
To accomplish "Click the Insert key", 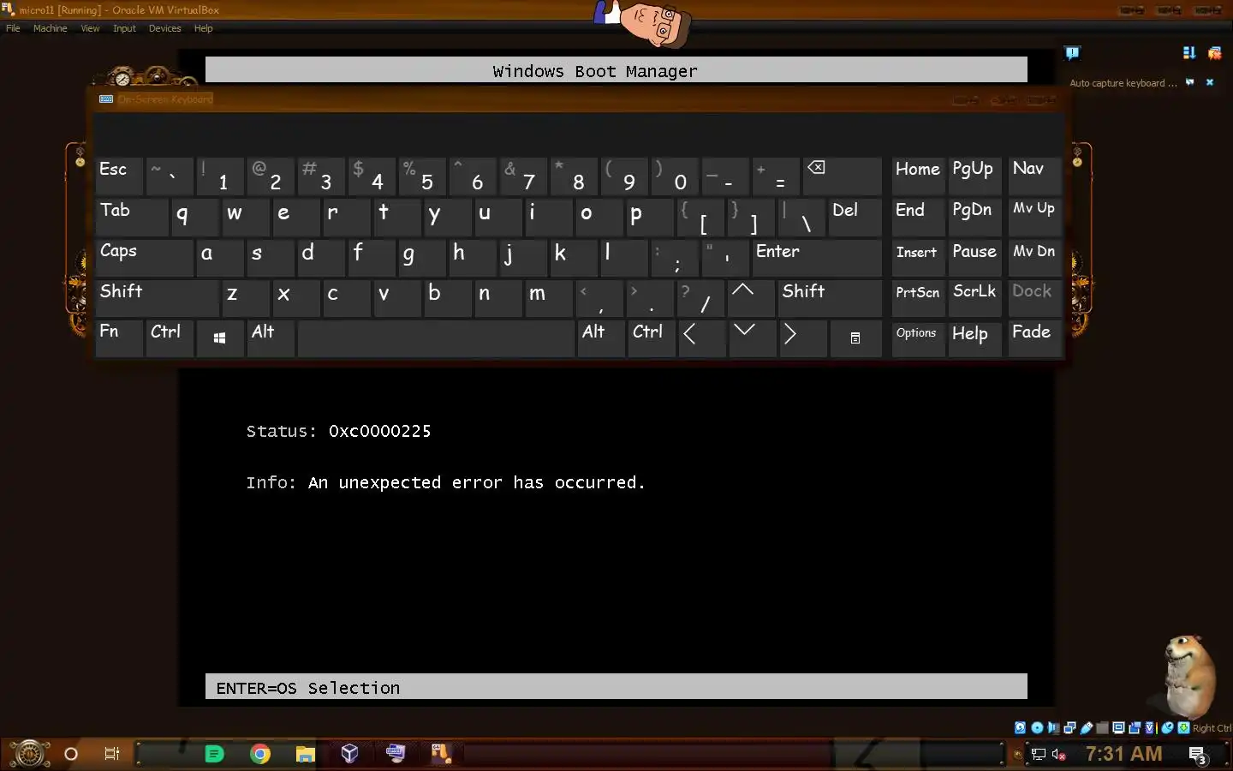I will coord(918,258).
